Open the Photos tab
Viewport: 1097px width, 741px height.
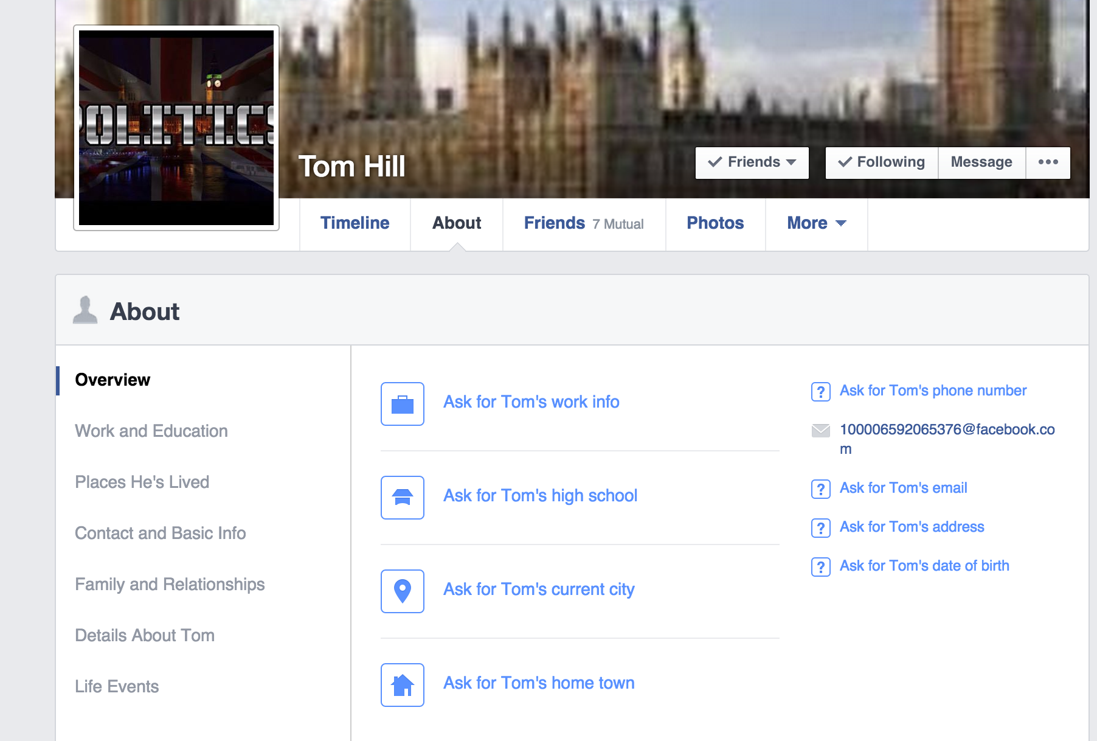point(715,223)
